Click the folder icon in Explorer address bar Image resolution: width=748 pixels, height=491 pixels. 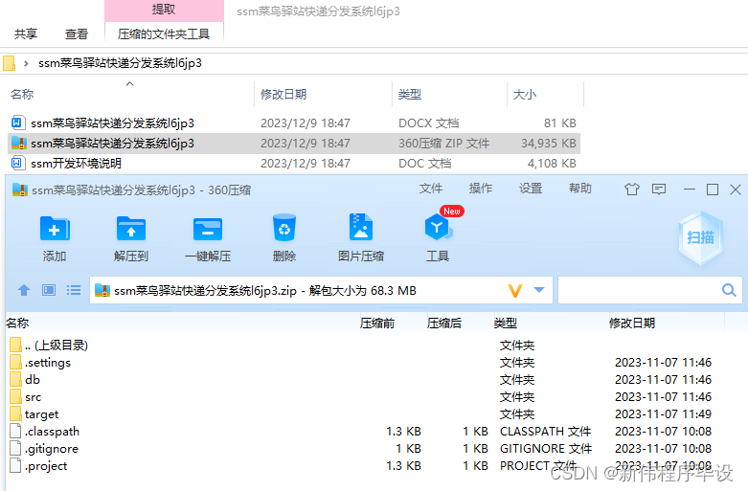pos(9,63)
